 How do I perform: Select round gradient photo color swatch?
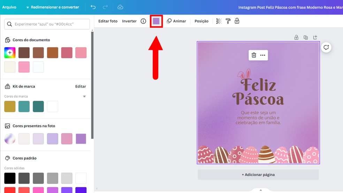tap(10, 139)
